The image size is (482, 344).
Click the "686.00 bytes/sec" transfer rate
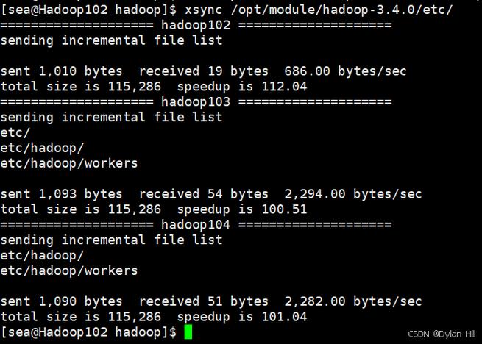click(x=357, y=71)
